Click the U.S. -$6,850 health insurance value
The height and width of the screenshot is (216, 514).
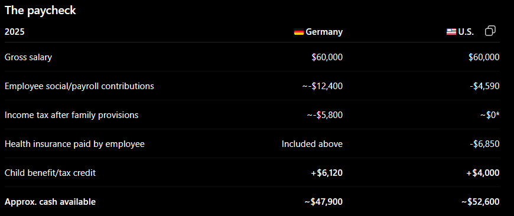coord(484,144)
